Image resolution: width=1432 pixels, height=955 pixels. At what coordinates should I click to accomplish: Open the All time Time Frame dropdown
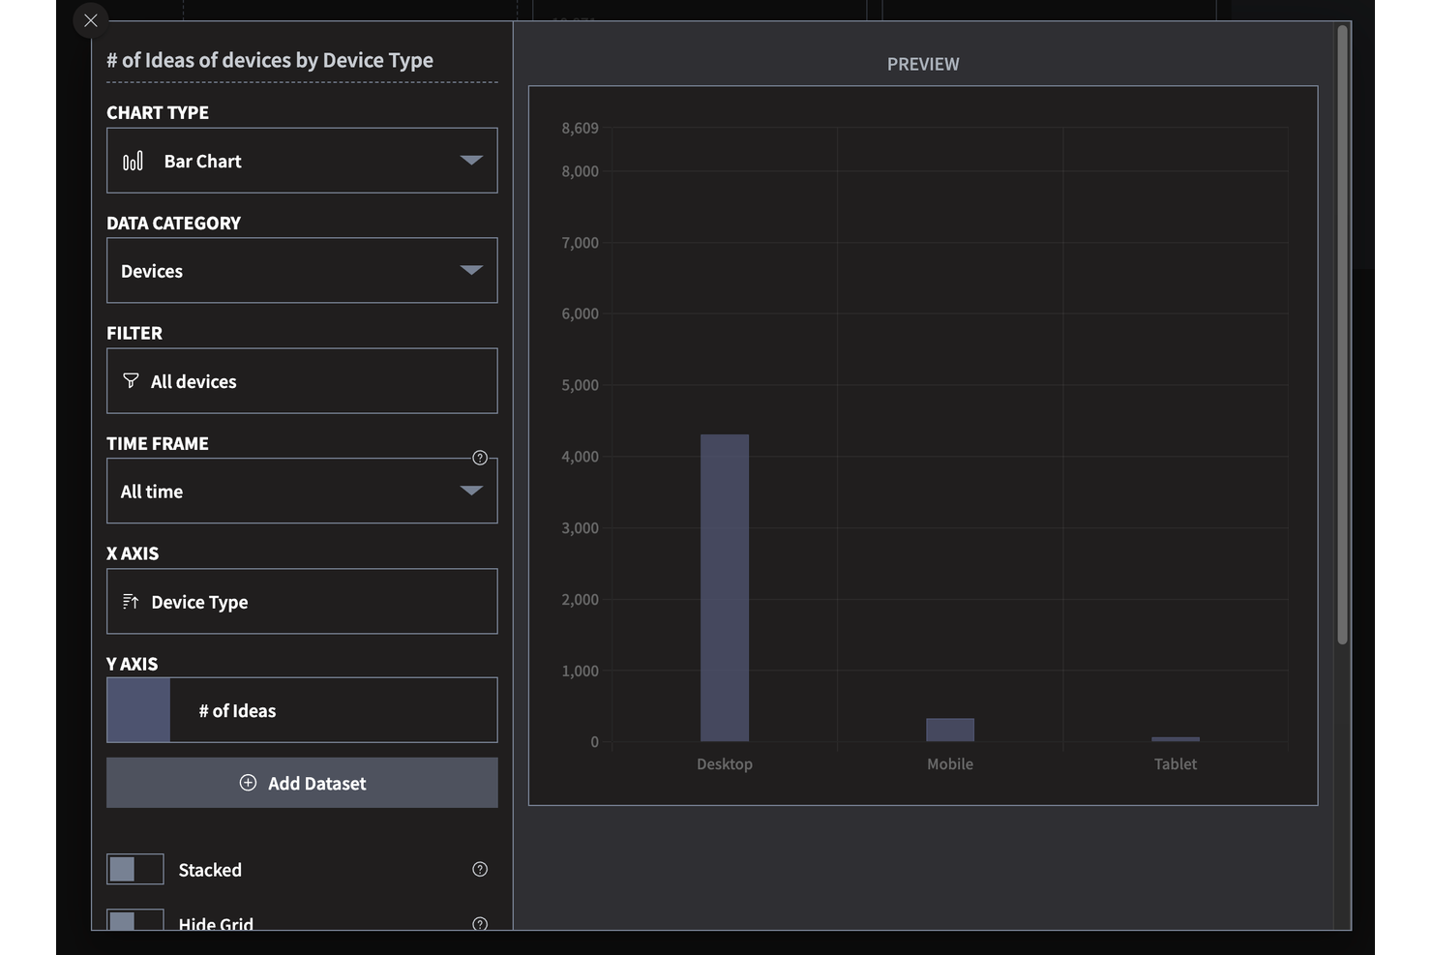(302, 492)
